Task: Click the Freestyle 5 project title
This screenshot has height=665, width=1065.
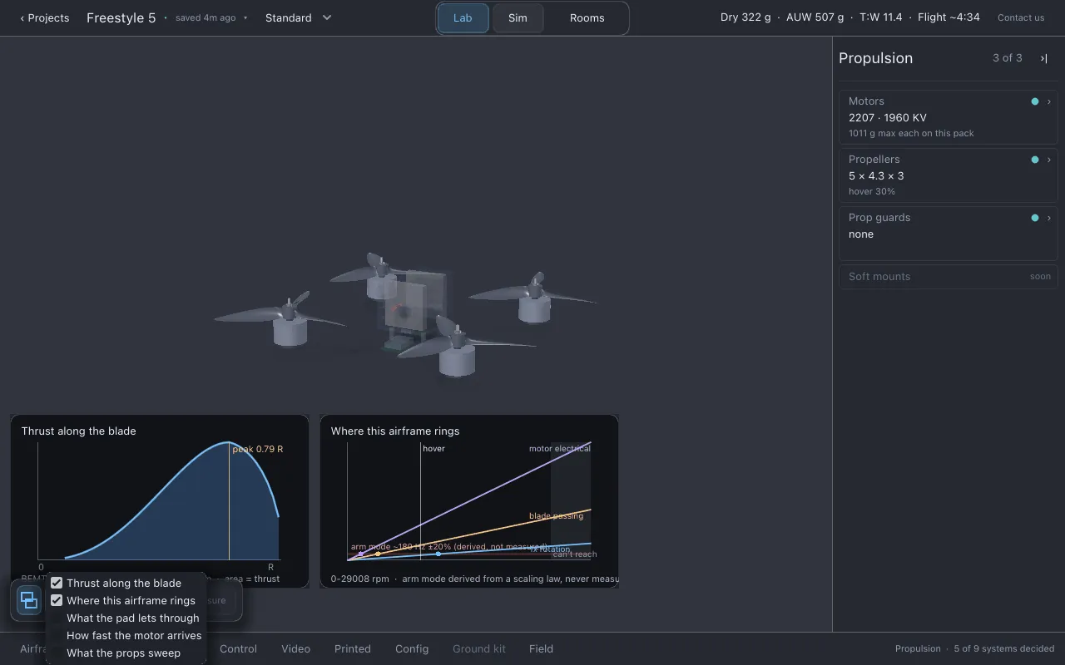Action: [x=121, y=17]
